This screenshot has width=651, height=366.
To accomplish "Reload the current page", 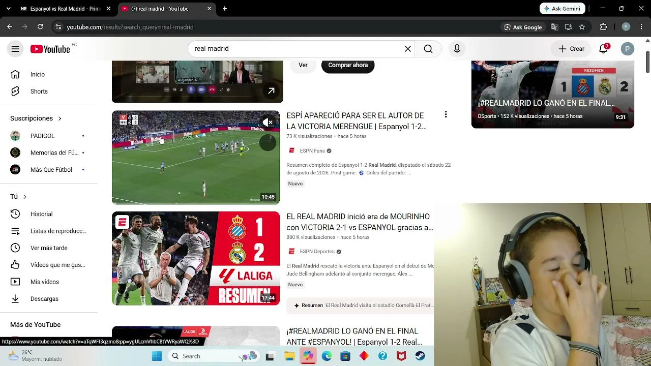I will (x=40, y=27).
